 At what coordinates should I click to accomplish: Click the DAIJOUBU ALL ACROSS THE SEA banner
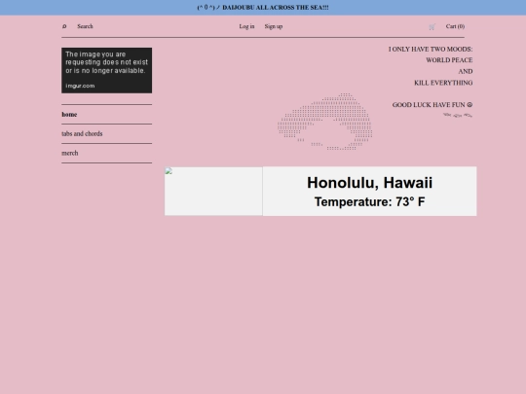[263, 8]
